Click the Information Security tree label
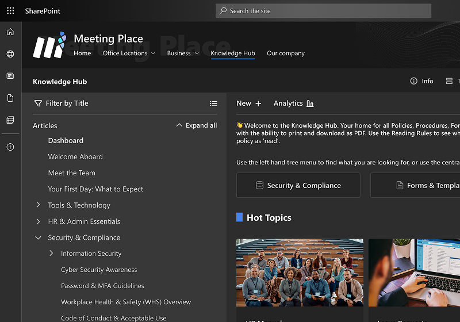The height and width of the screenshot is (322, 460). (91, 254)
